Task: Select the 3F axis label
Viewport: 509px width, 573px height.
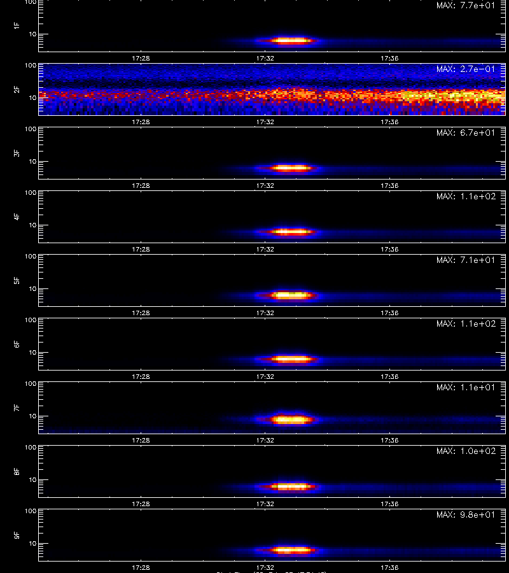Action: [17, 153]
